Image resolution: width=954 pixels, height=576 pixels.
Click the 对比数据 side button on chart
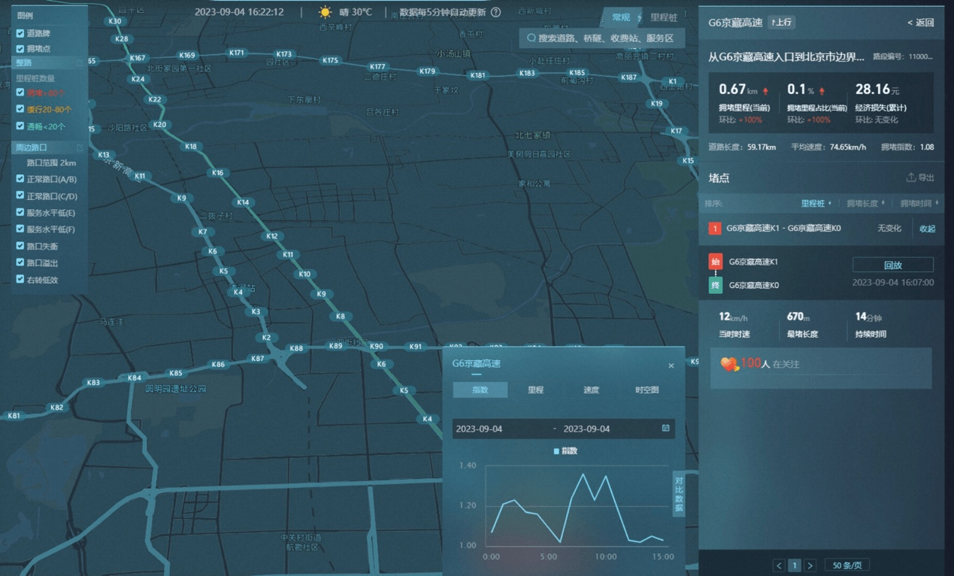tap(678, 494)
